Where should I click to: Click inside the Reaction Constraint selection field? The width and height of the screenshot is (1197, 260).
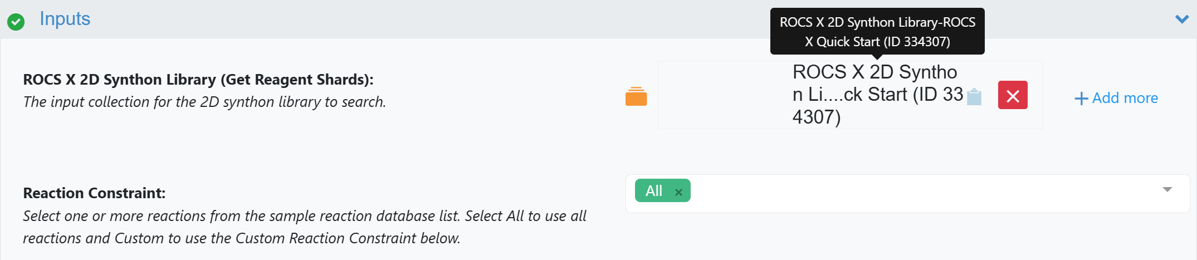[919, 193]
